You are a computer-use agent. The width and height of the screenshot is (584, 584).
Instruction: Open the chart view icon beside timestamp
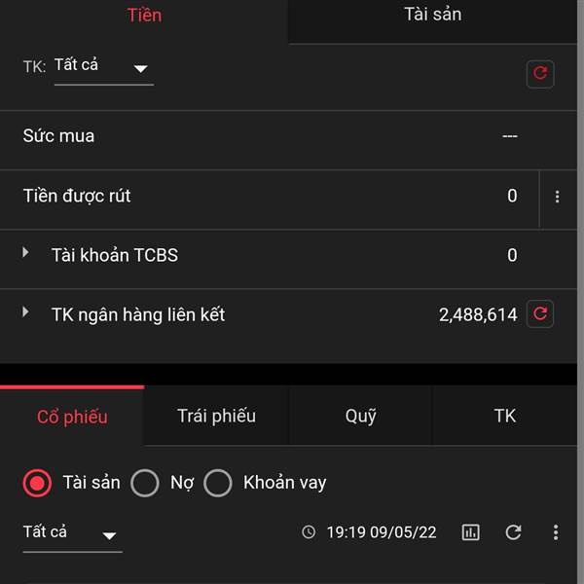point(471,532)
